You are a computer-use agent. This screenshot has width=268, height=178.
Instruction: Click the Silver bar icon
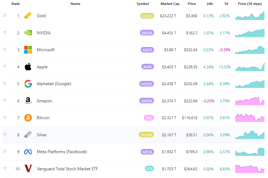28,135
